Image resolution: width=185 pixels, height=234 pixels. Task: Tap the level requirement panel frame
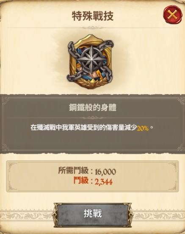[92, 176]
